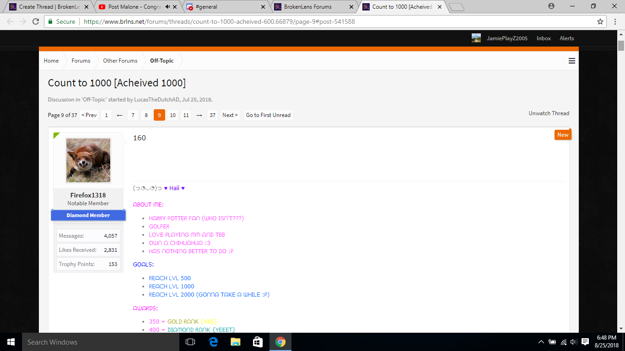Click the Wi-Fi network tray icon
The width and height of the screenshot is (625, 351).
pyautogui.click(x=563, y=342)
